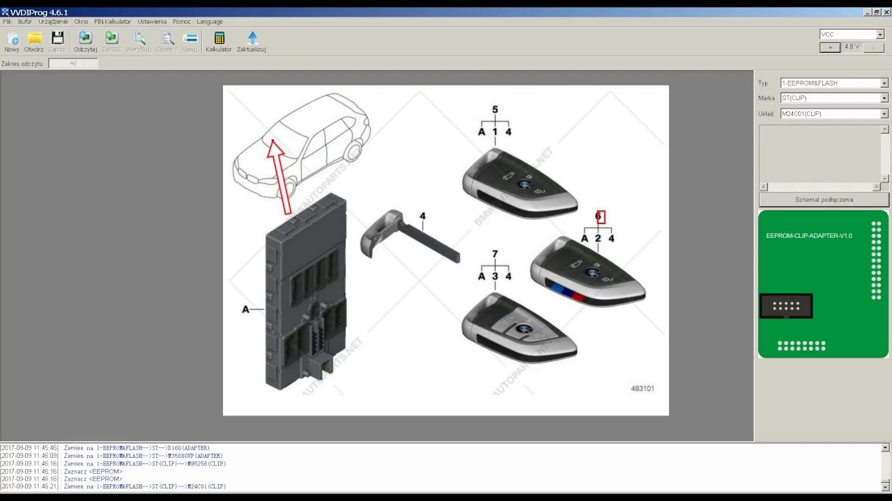The image size is (892, 501).
Task: Save buffer with the Zapisz floppy icon
Action: pyautogui.click(x=57, y=42)
